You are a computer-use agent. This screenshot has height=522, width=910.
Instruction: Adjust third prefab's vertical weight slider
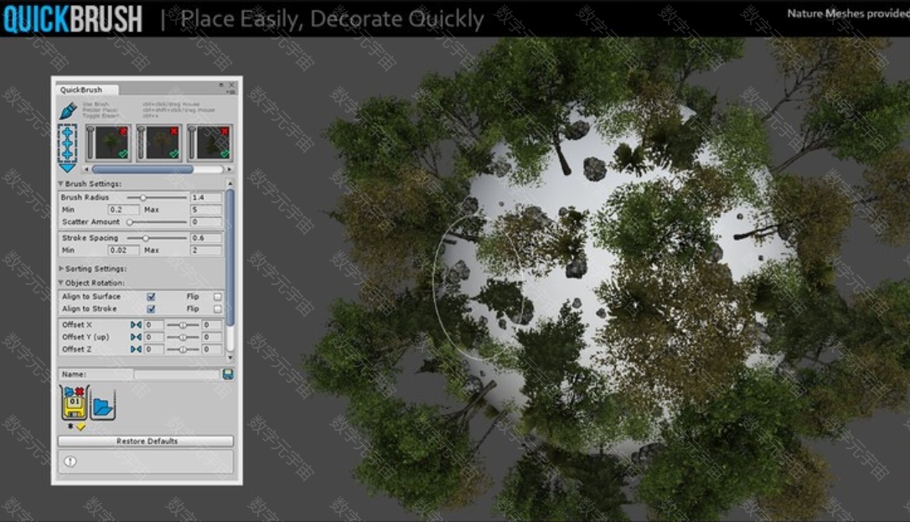coord(192,142)
